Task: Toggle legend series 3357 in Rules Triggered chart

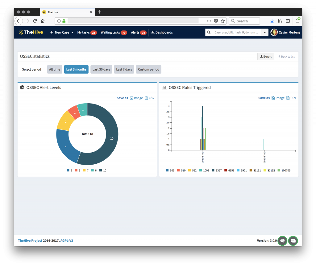Action: 217,170
